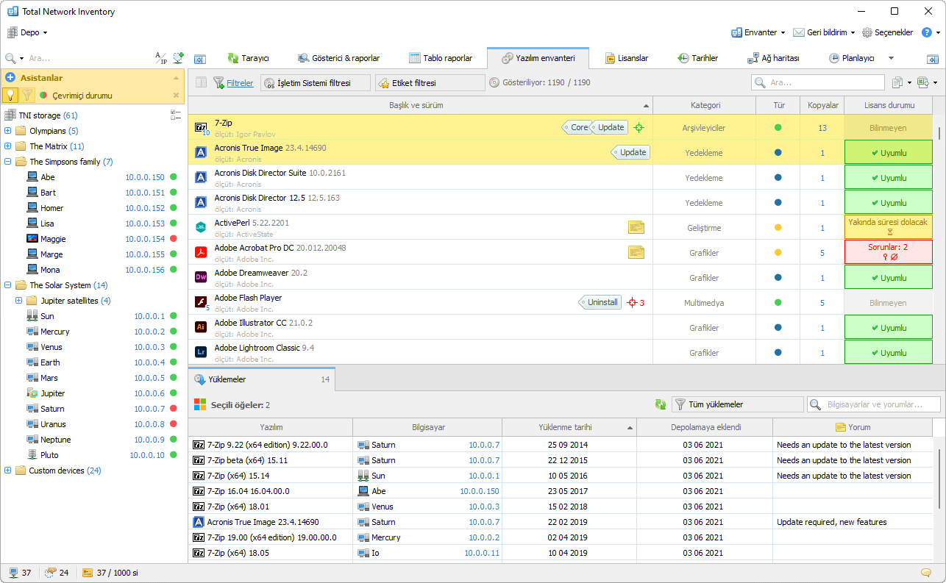Viewport: 946px width, 583px height.
Task: Click the A/IP display toggle icon
Action: tap(160, 58)
